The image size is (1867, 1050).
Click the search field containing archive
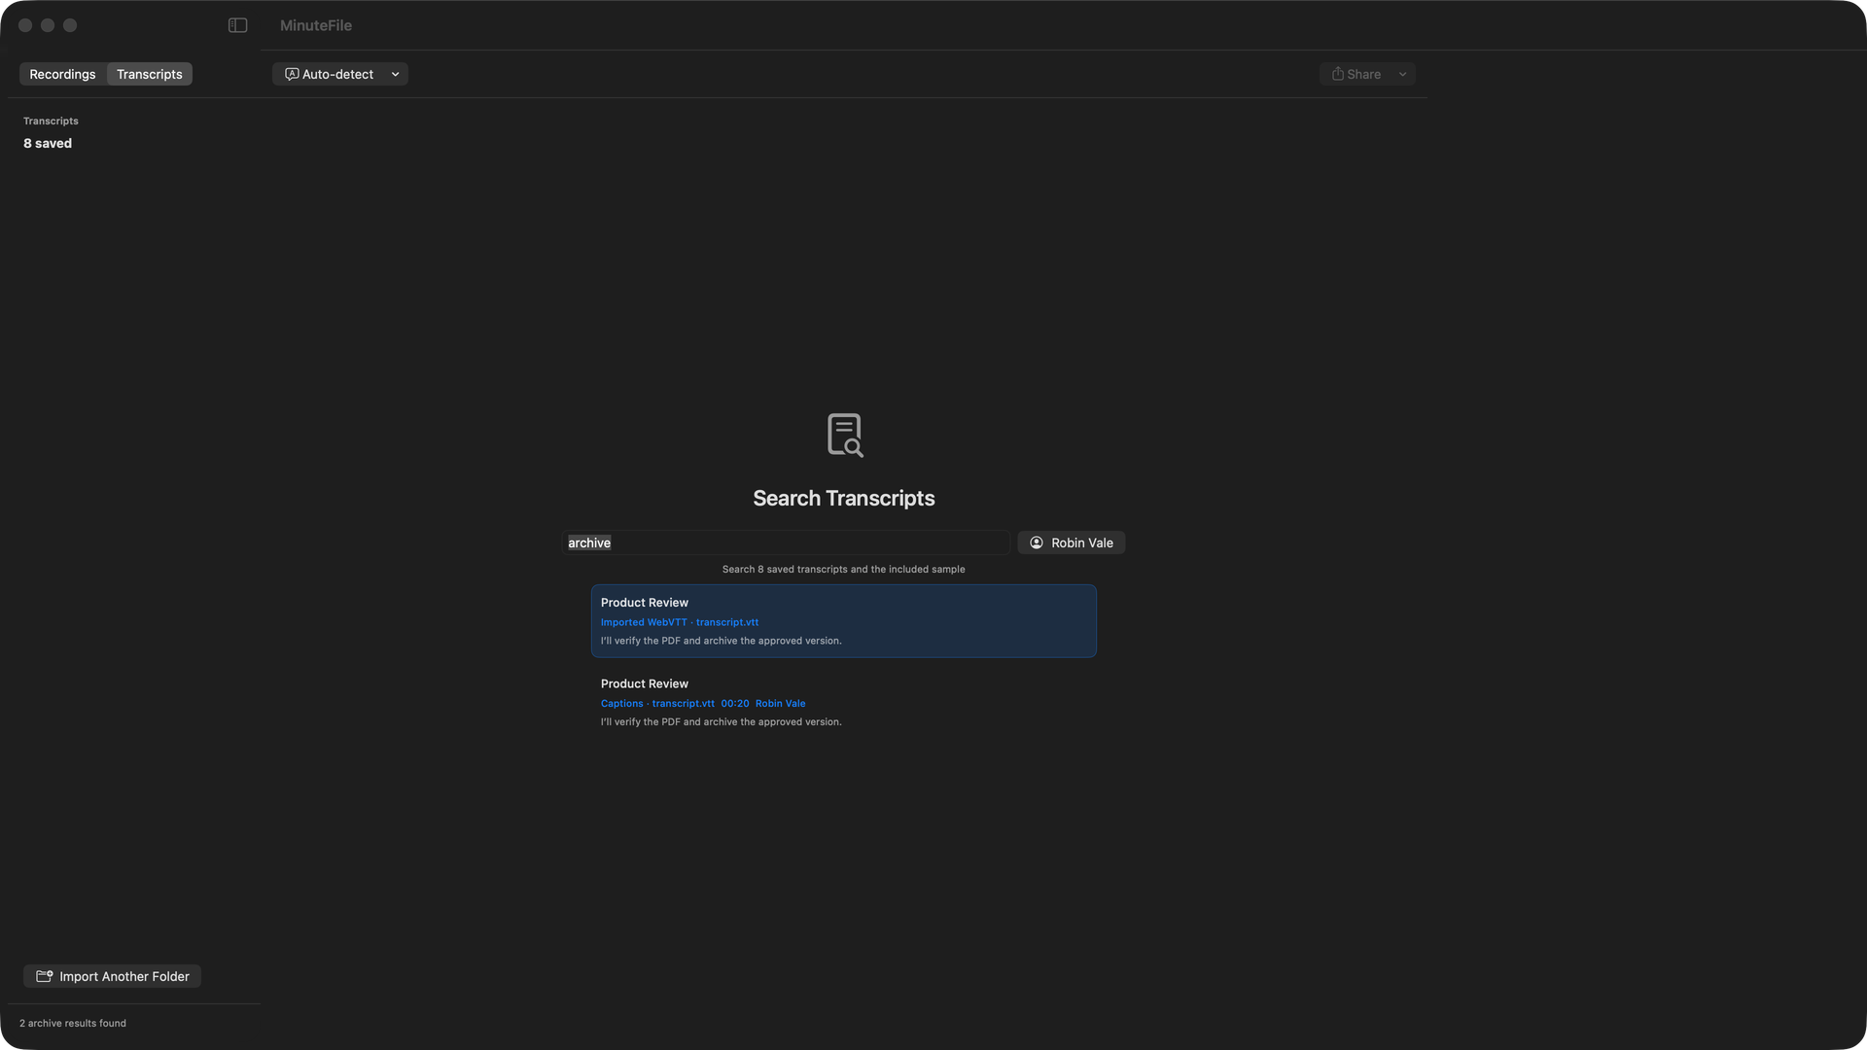pos(786,542)
